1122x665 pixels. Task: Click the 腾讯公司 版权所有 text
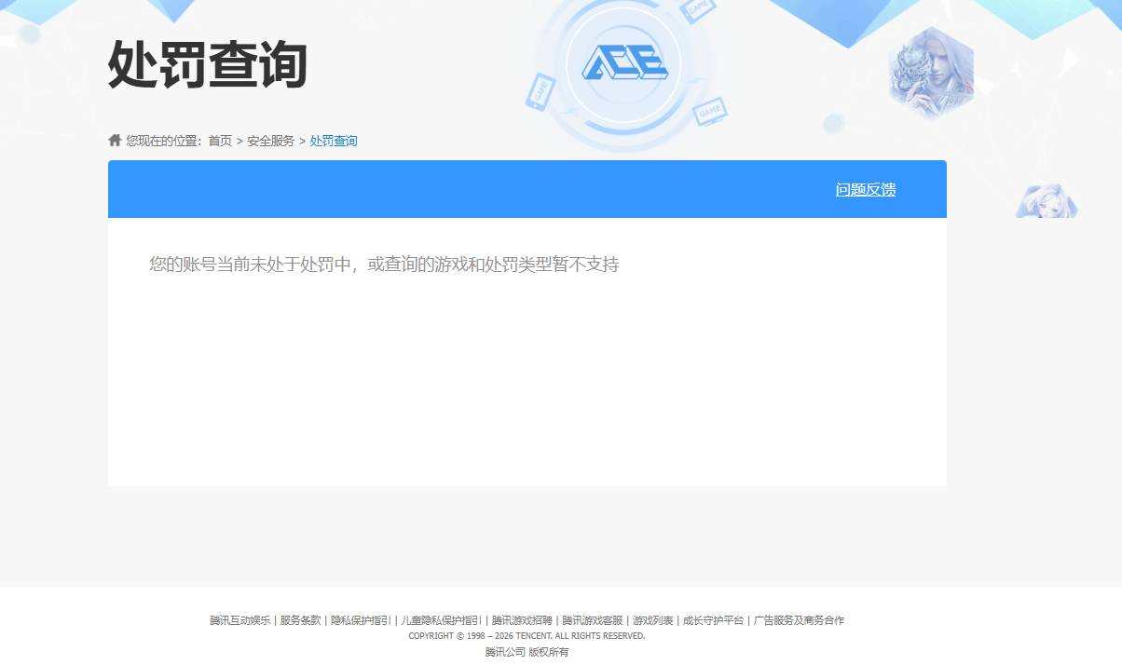[x=527, y=652]
